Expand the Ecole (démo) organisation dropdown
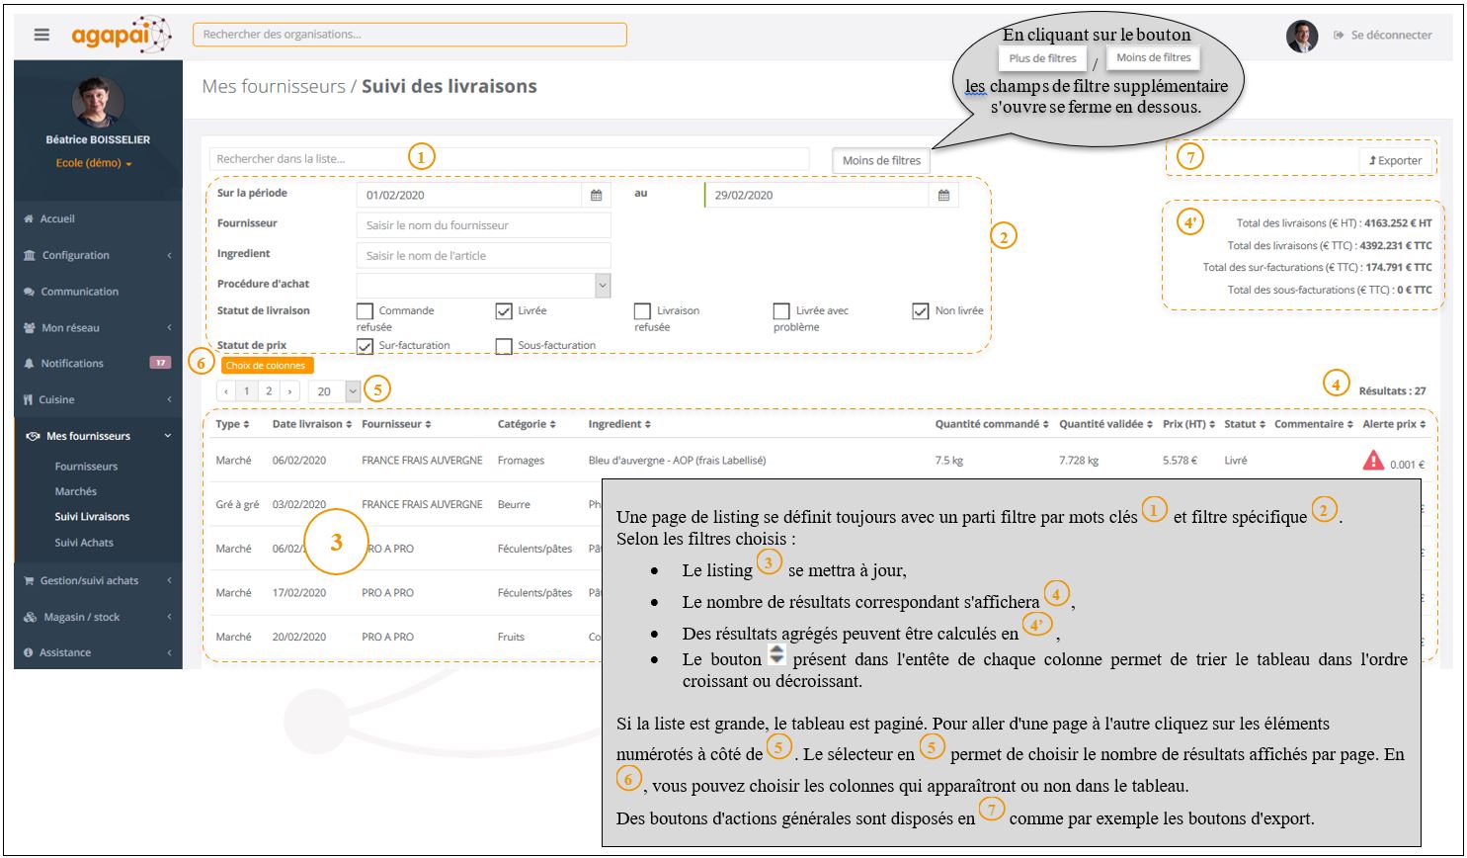 point(94,163)
